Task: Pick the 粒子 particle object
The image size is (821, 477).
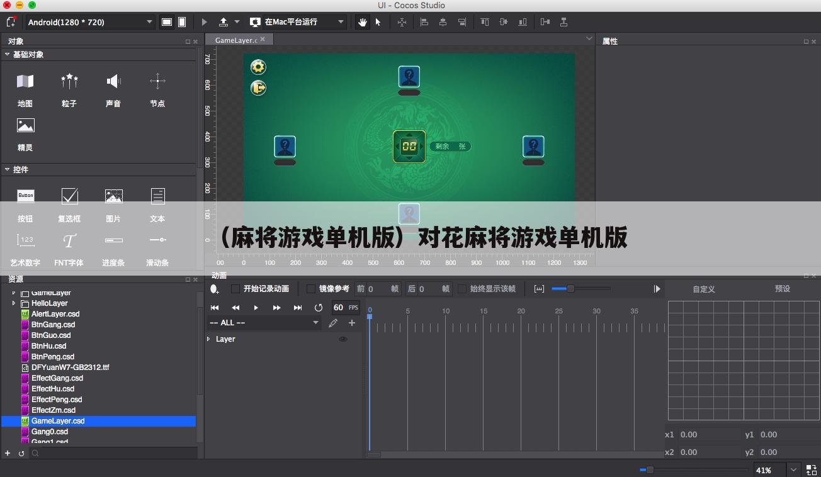Action: point(69,89)
